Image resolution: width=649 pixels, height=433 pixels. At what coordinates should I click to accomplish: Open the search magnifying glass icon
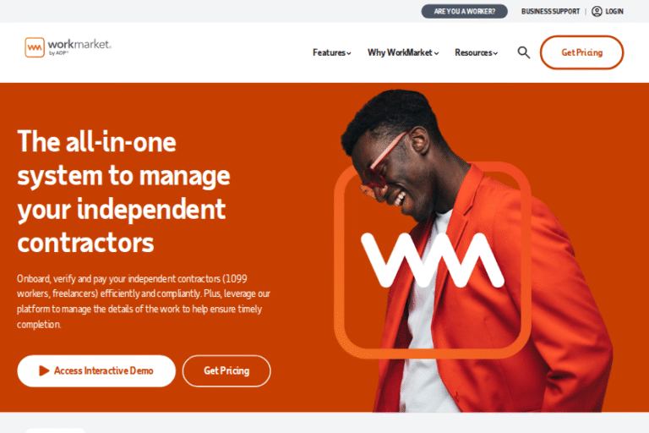pyautogui.click(x=524, y=52)
